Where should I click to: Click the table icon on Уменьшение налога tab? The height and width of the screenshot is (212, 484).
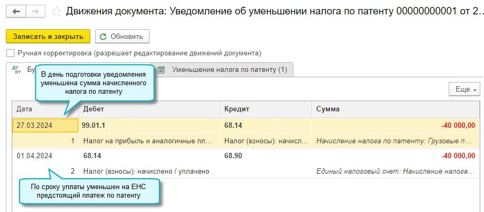(x=161, y=70)
